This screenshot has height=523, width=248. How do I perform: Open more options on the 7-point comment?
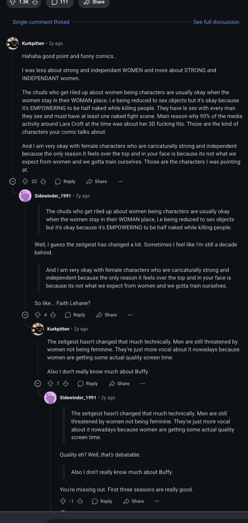143,384
